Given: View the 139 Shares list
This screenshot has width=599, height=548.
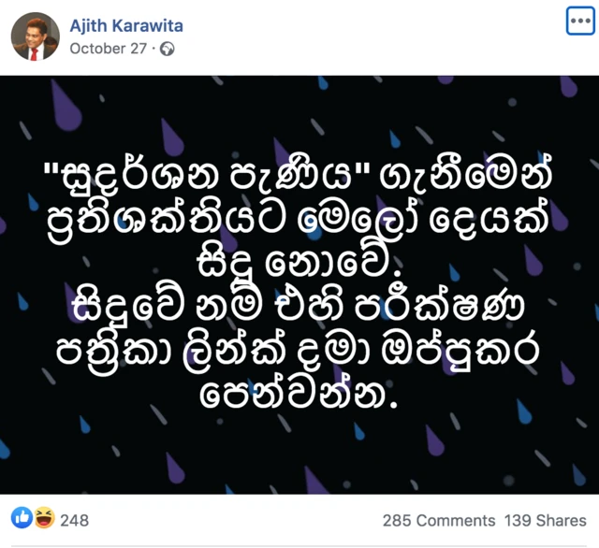Looking at the screenshot, I should (545, 520).
